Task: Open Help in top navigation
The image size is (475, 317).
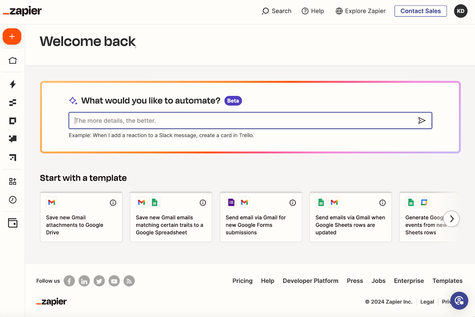Action: 313,11
